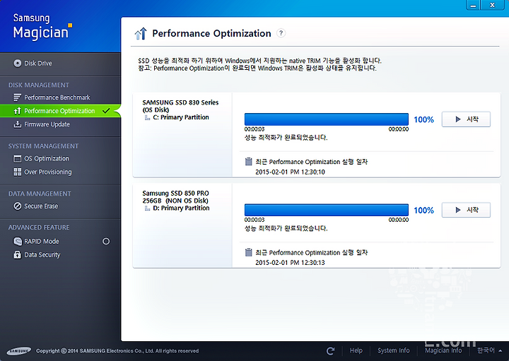Click the Samsung logo in footer
Image resolution: width=509 pixels, height=361 pixels.
[19, 350]
